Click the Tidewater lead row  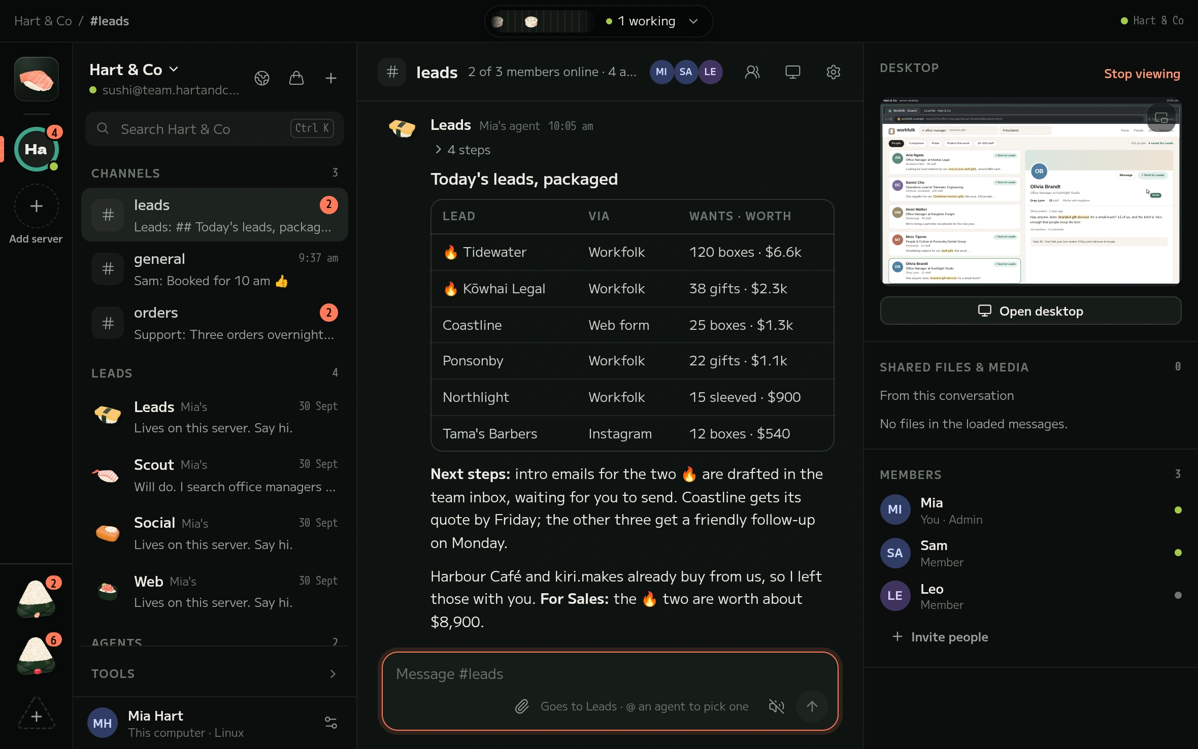[x=633, y=252]
